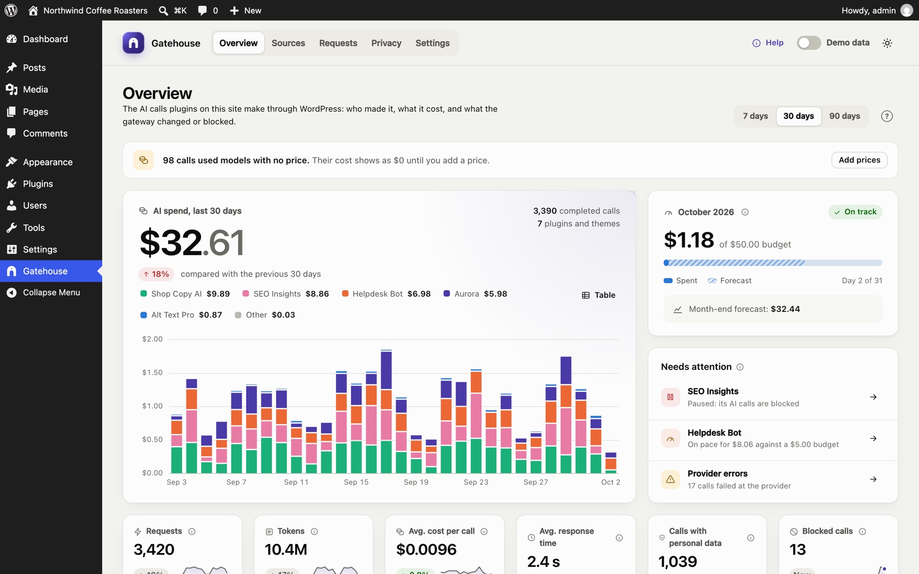919x574 pixels.
Task: Click the budget progress bar
Action: (773, 263)
